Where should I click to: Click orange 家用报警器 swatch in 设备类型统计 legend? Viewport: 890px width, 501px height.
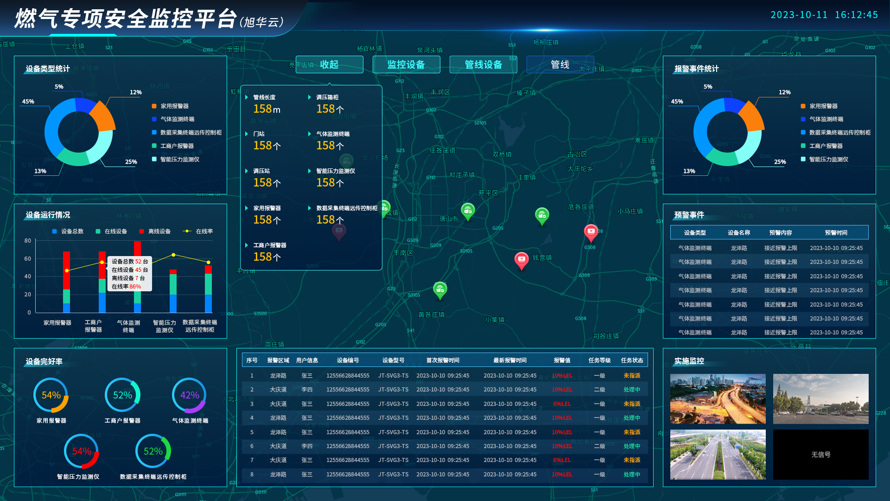pos(154,106)
